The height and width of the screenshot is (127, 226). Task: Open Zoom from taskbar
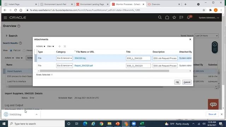click(x=134, y=124)
